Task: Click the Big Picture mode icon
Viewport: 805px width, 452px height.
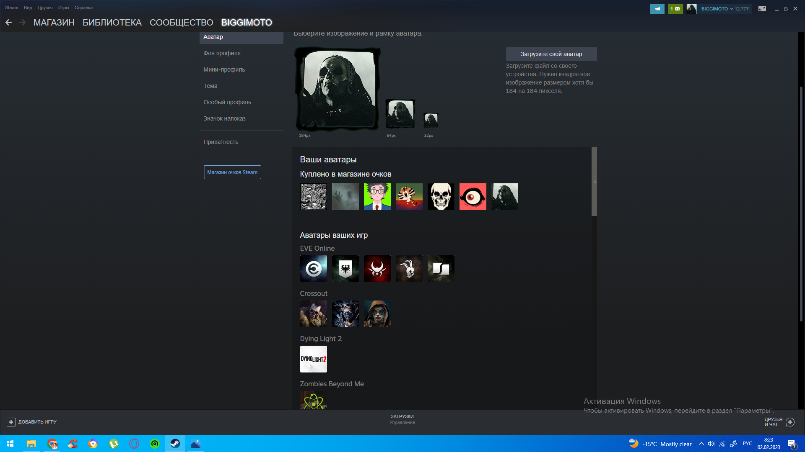Action: point(762,9)
